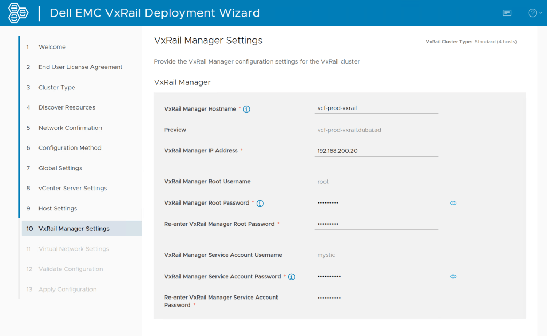Click the VxRail hexagon logo icon
Screen dimensions: 547x336
(x=18, y=13)
